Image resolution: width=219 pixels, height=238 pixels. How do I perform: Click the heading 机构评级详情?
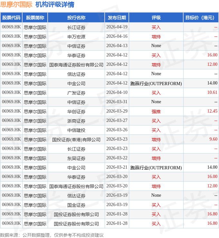[x=55, y=5]
